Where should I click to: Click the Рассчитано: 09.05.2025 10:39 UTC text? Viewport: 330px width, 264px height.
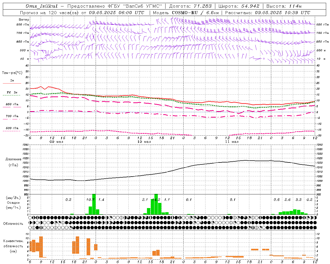click(x=268, y=13)
